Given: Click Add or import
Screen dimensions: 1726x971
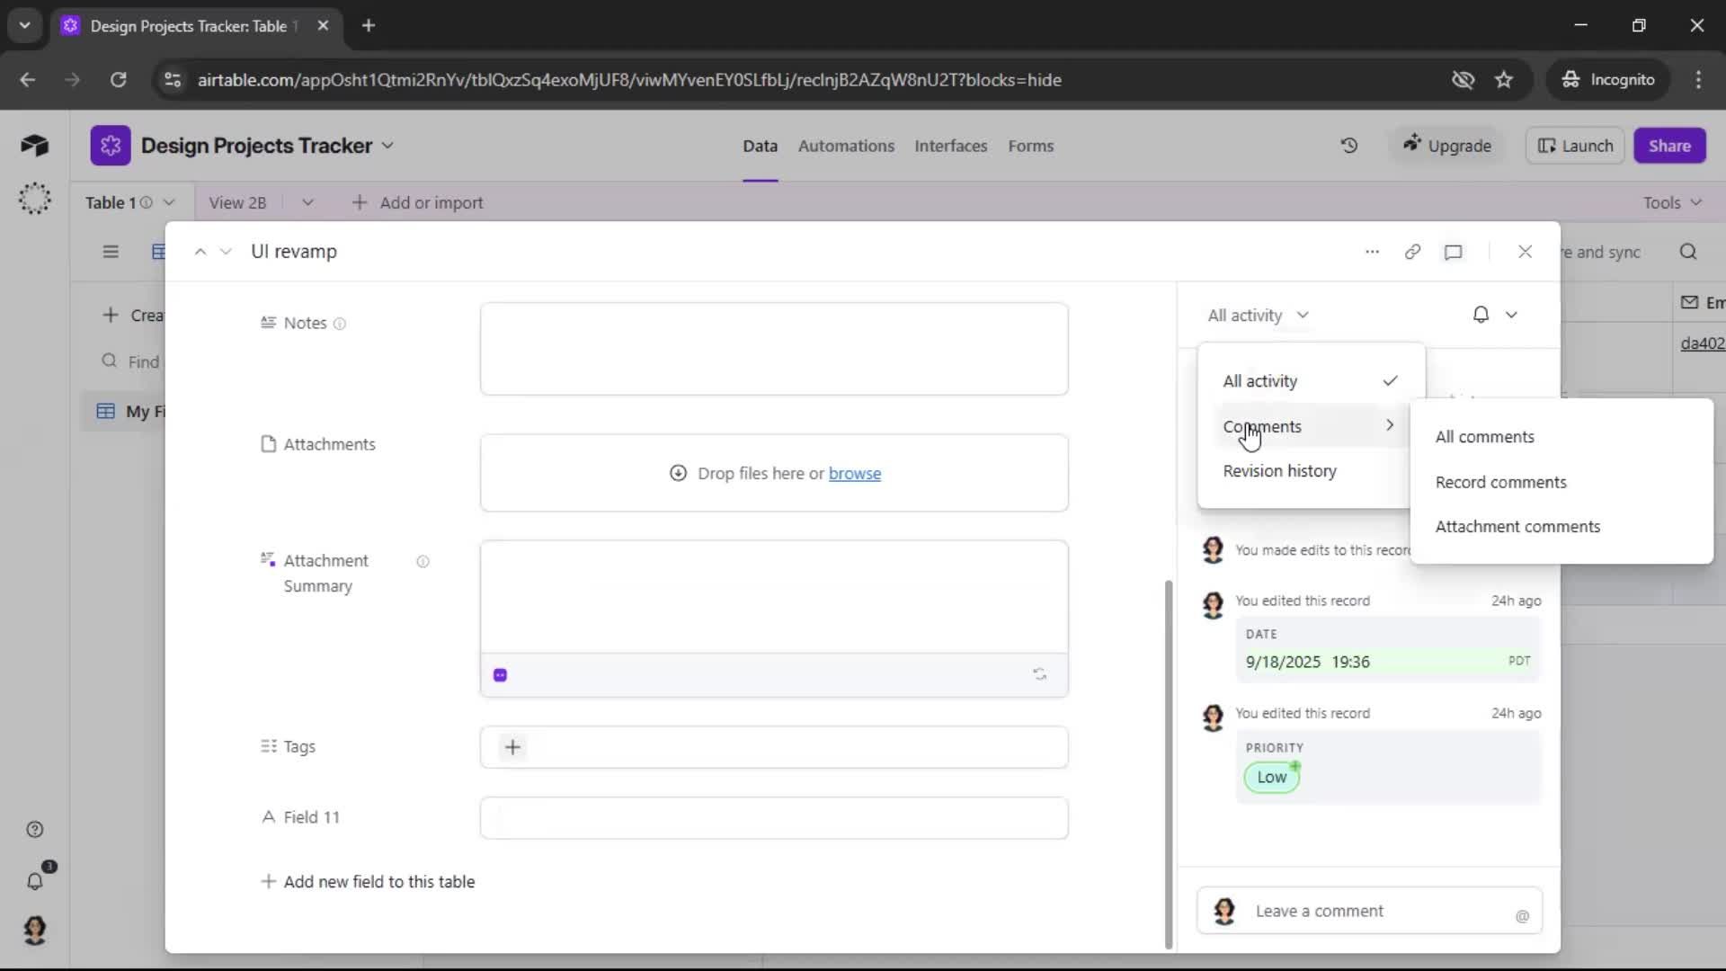Looking at the screenshot, I should pos(417,203).
